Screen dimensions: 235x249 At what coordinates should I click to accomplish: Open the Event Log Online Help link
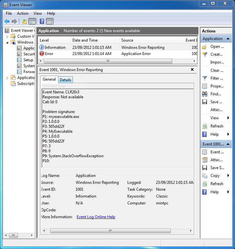(x=96, y=217)
